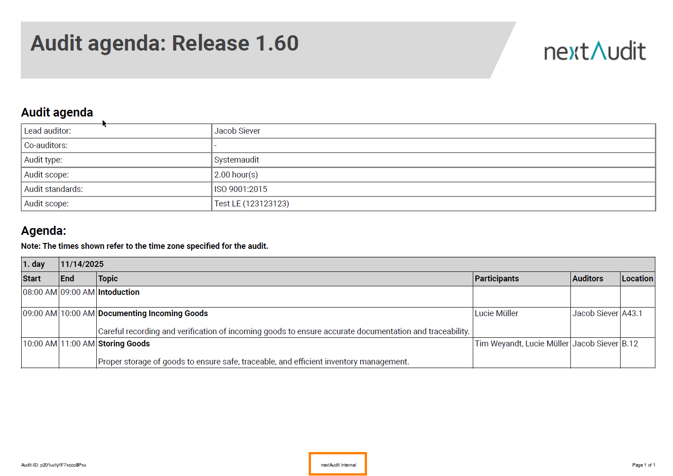Click the title Audit agenda: Release 1.60
This screenshot has height=476, width=673.
(164, 43)
